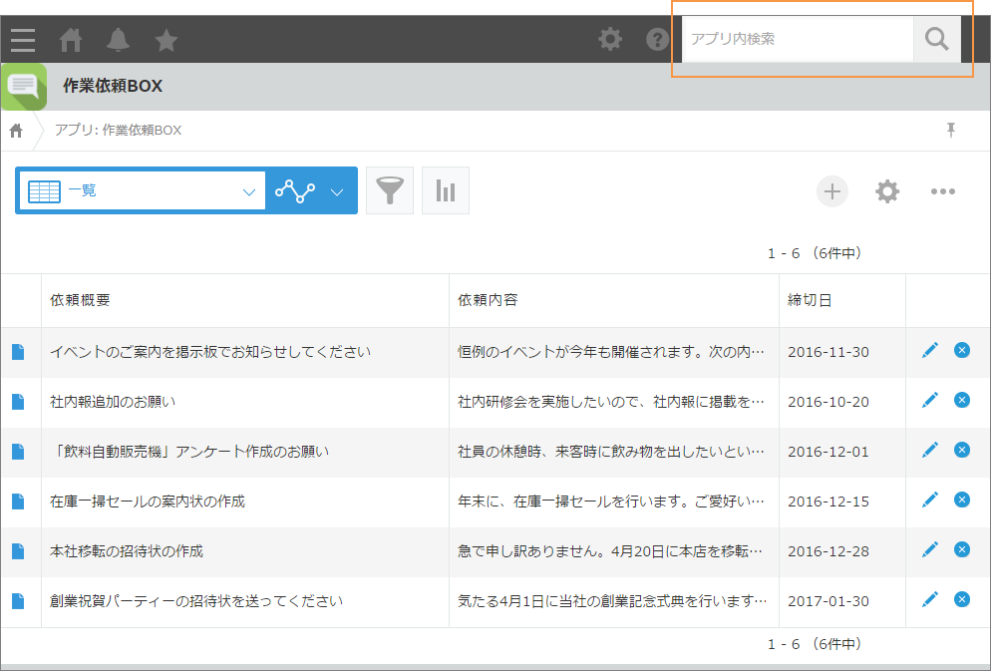The image size is (991, 671).
Task: Focus the アプリ内検索 search field
Action: tap(799, 39)
